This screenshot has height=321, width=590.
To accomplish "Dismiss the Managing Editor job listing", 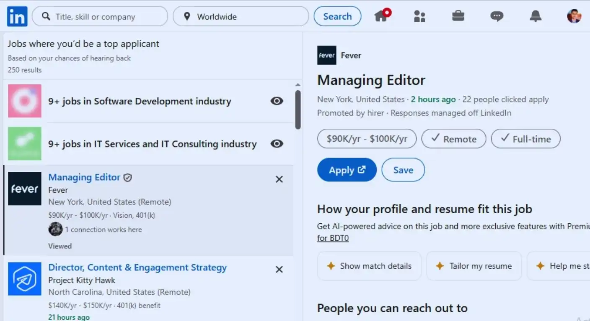I will [x=279, y=179].
